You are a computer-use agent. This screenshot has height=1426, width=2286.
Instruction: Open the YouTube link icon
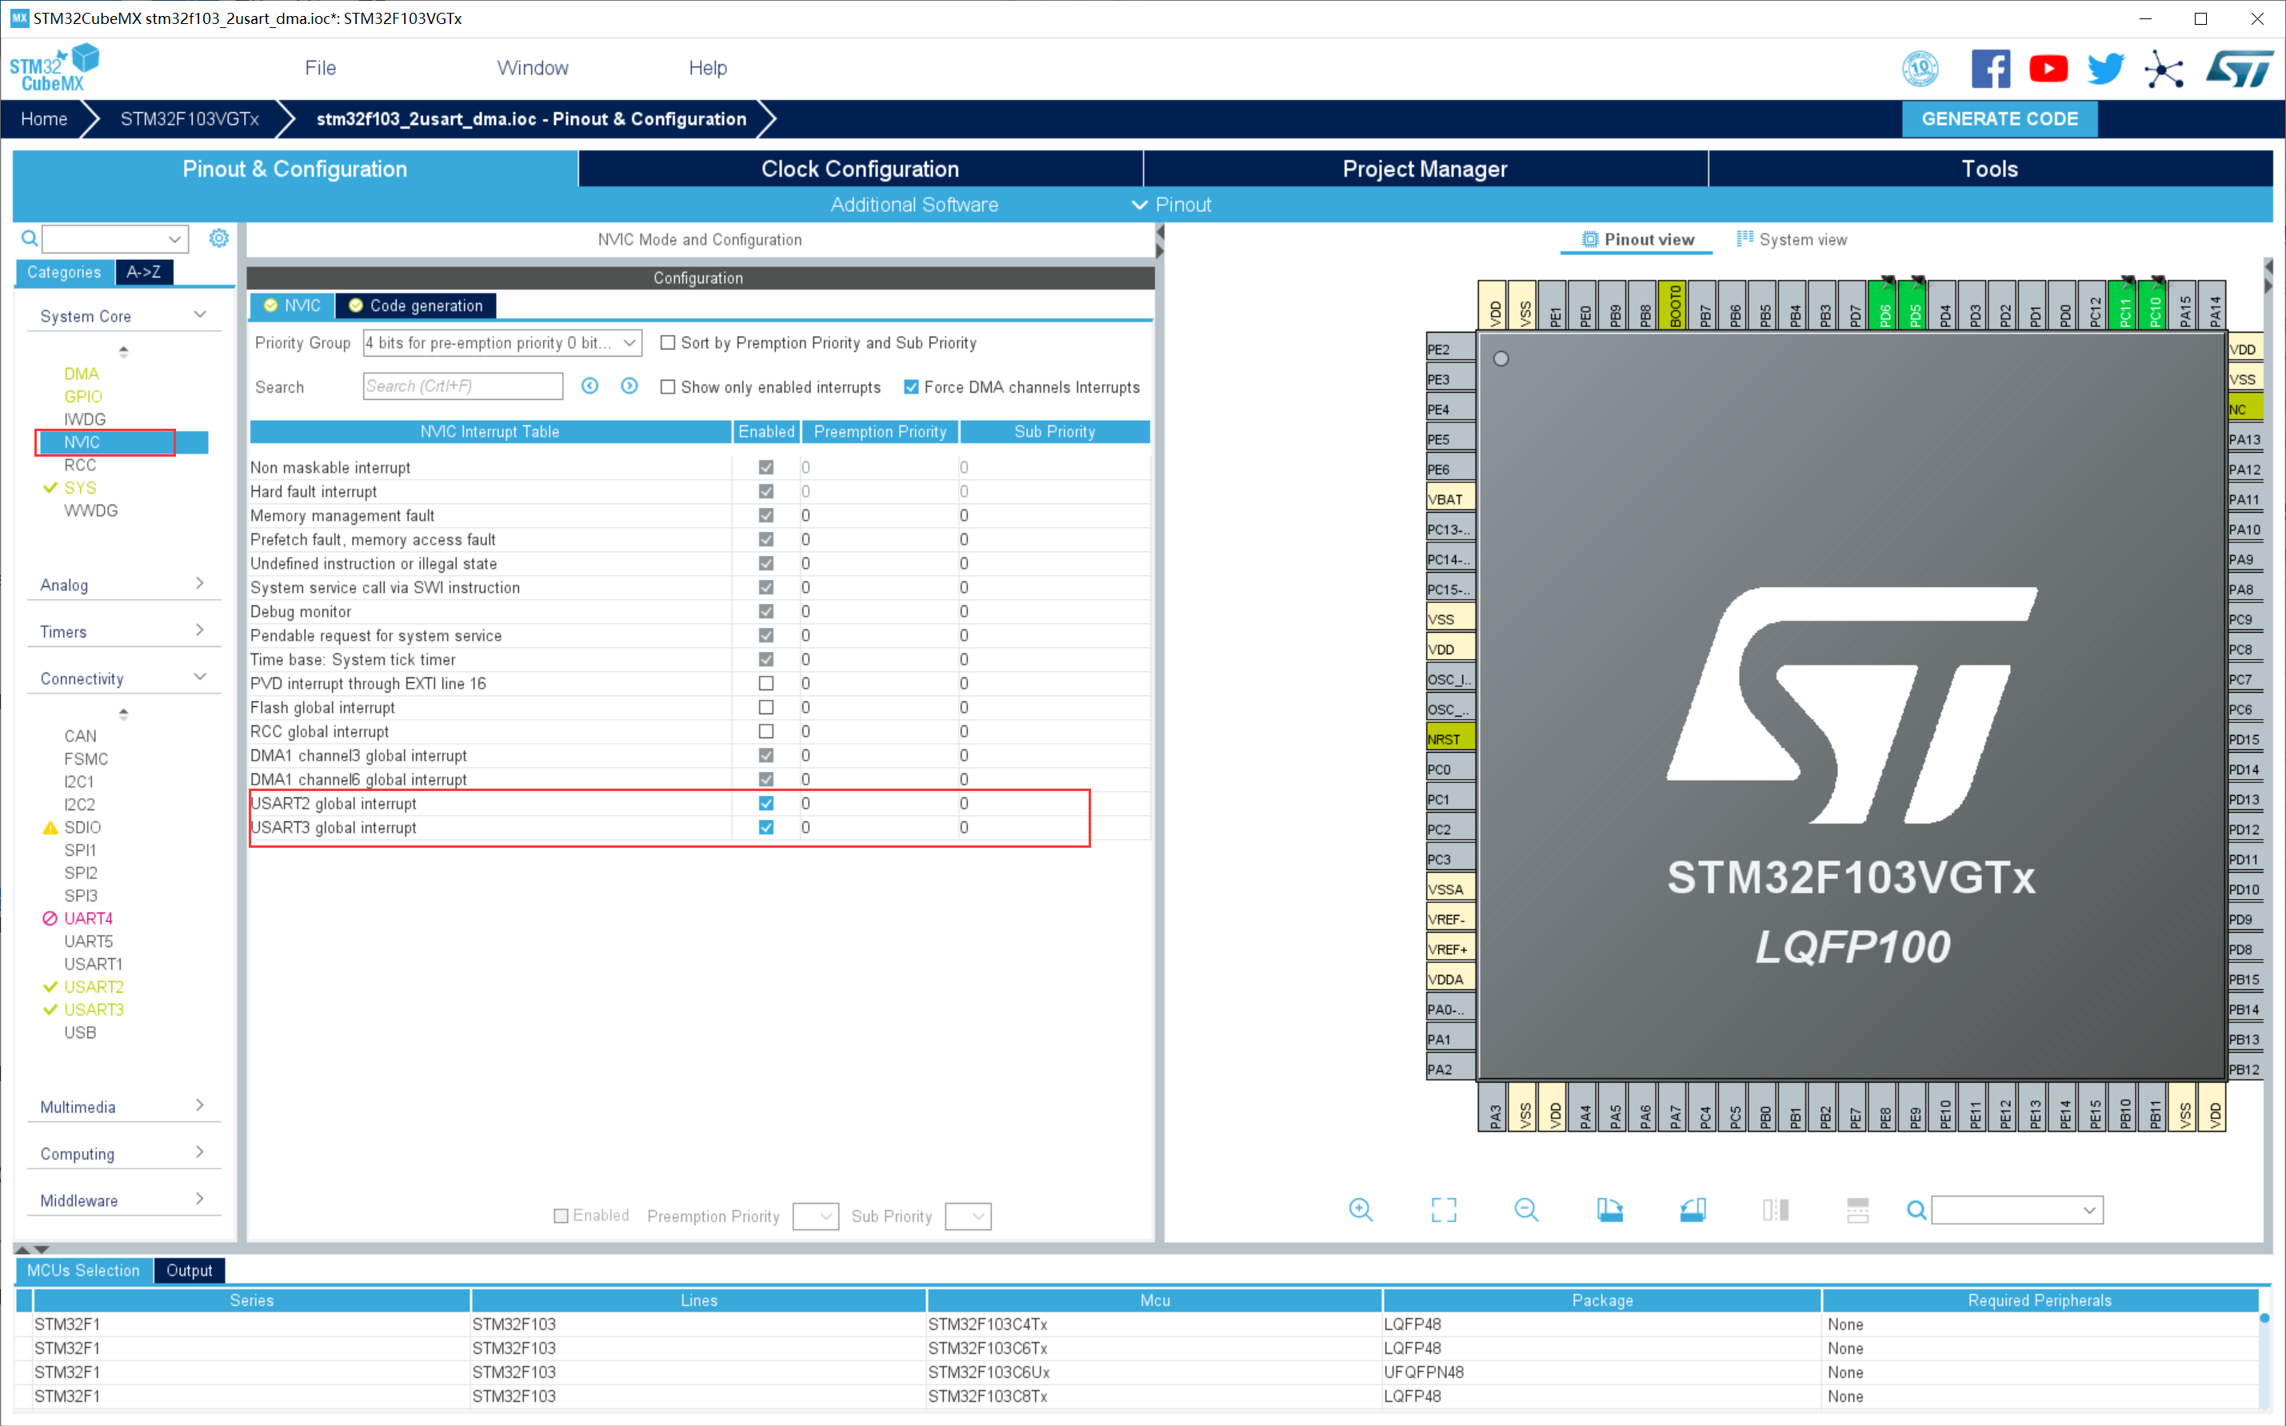[x=2048, y=69]
